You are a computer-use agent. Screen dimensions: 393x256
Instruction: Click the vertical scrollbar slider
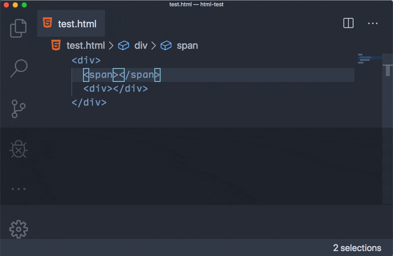[x=388, y=70]
